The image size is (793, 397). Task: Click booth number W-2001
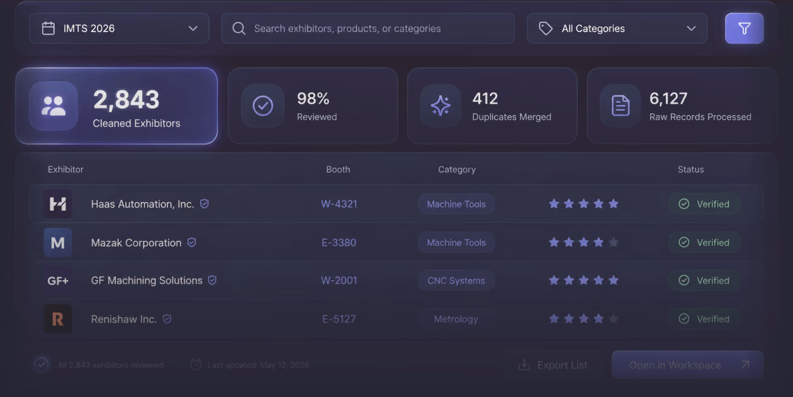339,281
